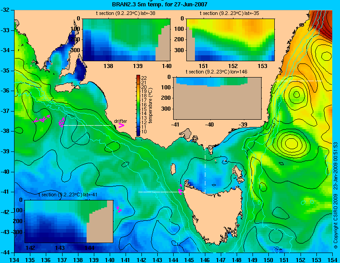
Task: Click main map longitude label 150
Action: click(269, 260)
